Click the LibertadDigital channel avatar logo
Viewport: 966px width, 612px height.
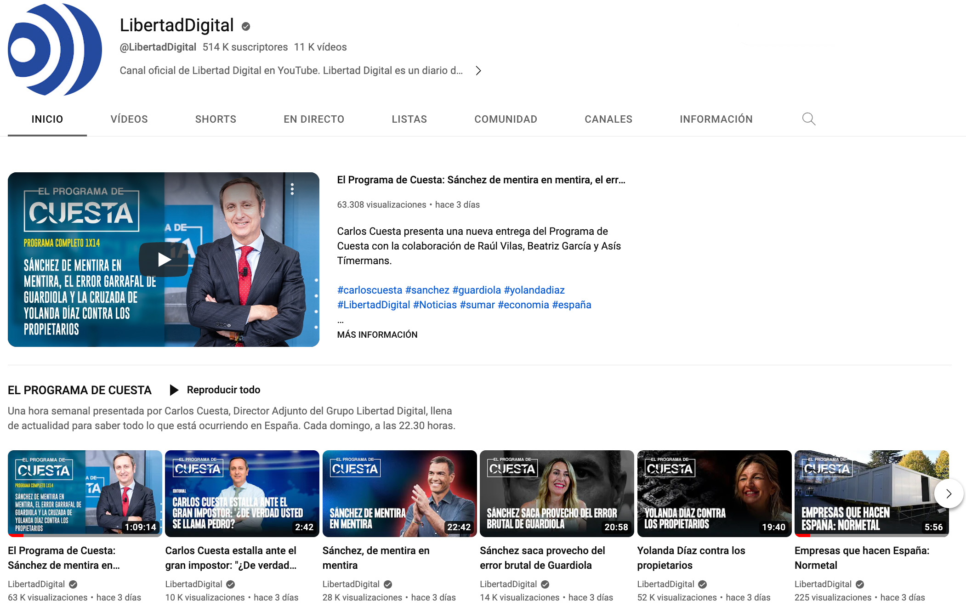pos(55,50)
